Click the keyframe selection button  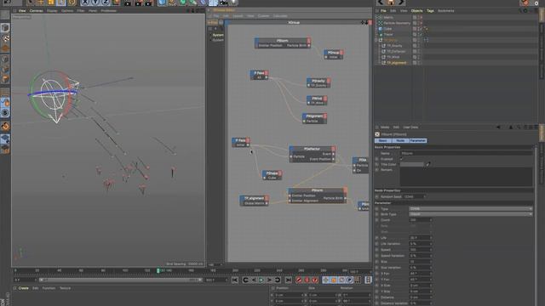click(315, 280)
